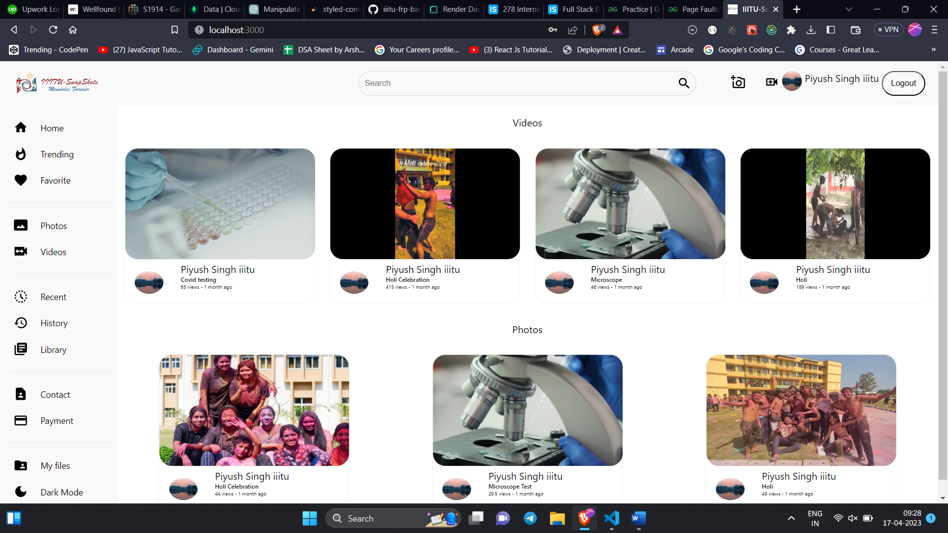This screenshot has height=533, width=948.
Task: Open the IIITU-SnapShots logo link
Action: (x=57, y=83)
